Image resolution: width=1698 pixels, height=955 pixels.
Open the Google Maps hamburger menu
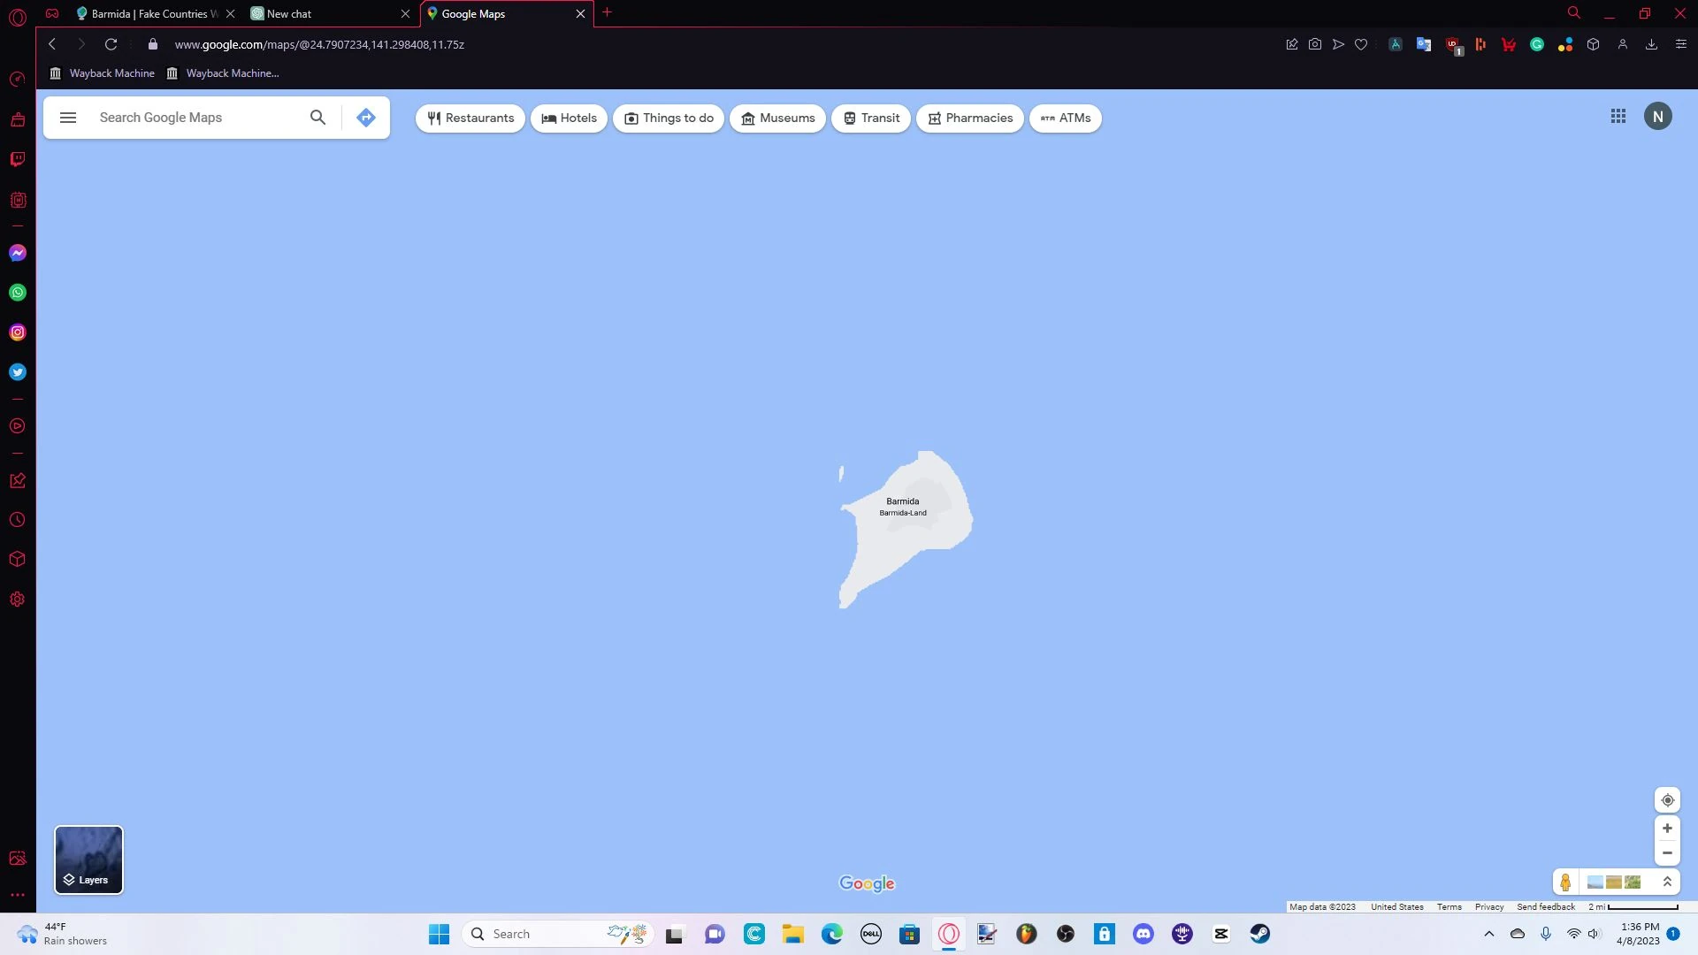(68, 118)
